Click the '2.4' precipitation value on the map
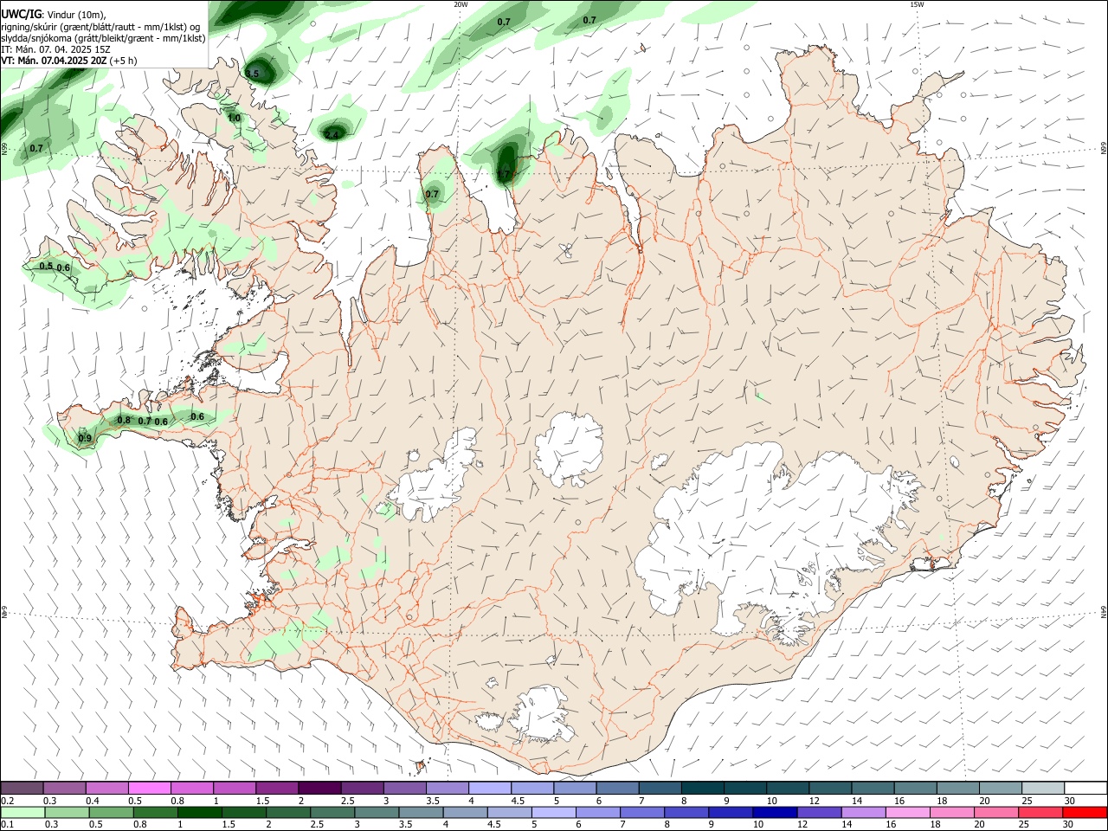 [x=332, y=134]
